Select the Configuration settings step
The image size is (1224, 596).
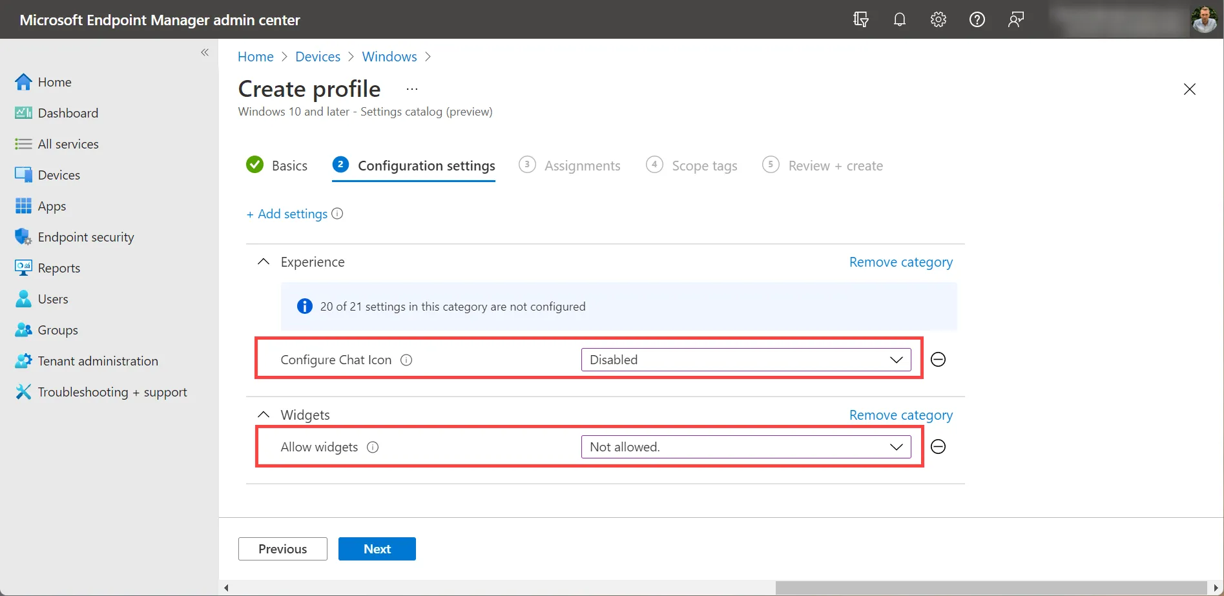pos(413,165)
